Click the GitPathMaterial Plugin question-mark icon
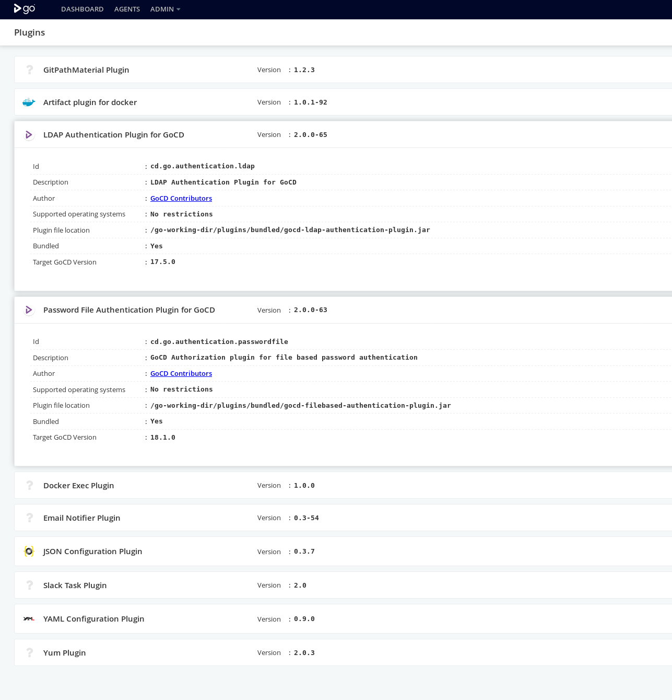This screenshot has width=672, height=700. tap(29, 70)
